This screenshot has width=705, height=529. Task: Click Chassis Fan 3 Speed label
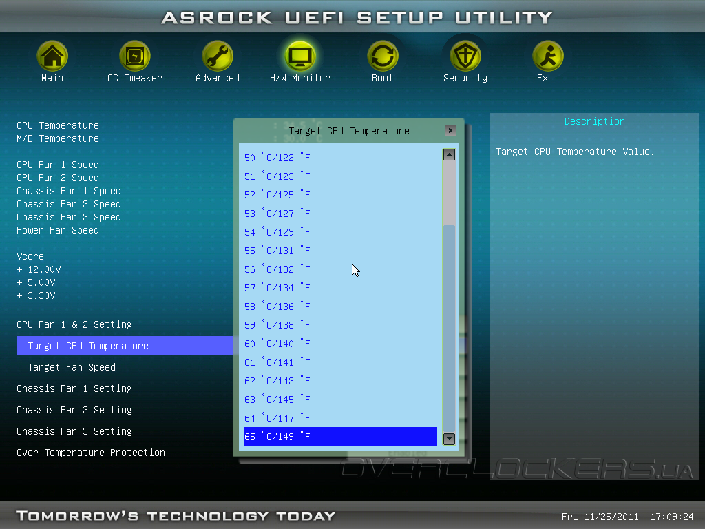[69, 217]
